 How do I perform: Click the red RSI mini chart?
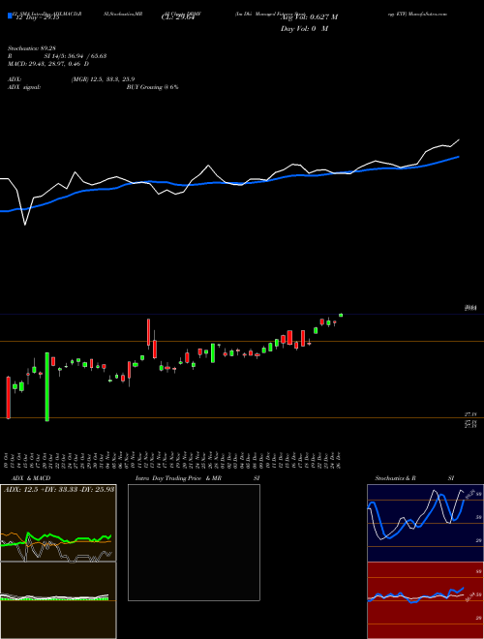(425, 600)
